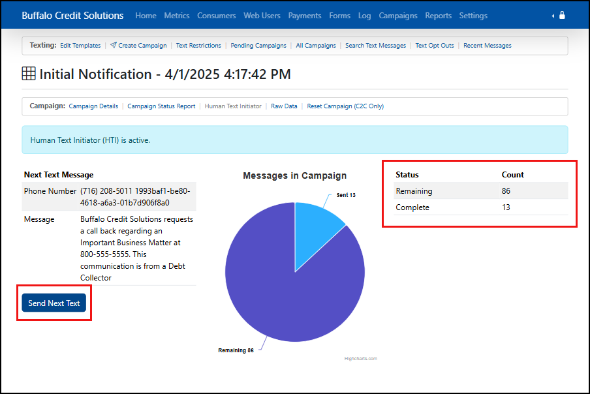Click the Sent 13 chart label
Viewport: 590px width, 394px height.
(346, 195)
